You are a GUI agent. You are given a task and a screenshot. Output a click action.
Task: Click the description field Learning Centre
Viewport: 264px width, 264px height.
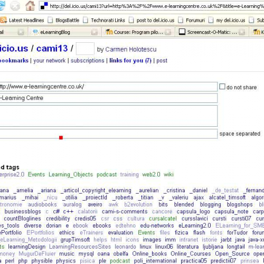coord(109,98)
